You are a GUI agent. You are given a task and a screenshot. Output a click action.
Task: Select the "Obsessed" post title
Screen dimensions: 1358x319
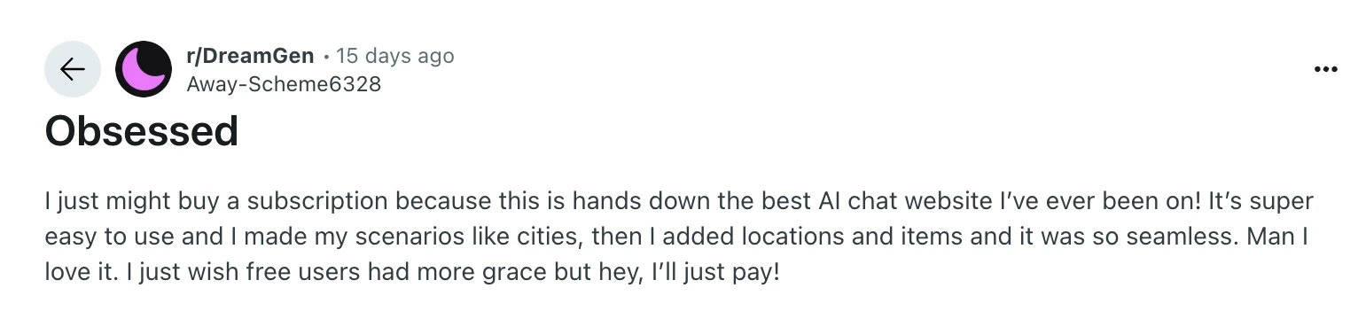(x=142, y=132)
